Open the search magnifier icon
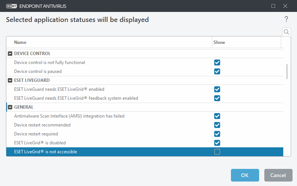297x186 pixels. [286, 32]
